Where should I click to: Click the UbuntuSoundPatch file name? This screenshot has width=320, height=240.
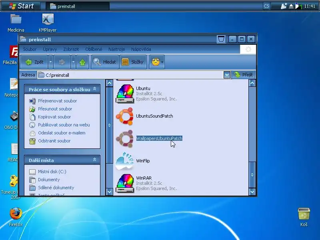pos(154,116)
